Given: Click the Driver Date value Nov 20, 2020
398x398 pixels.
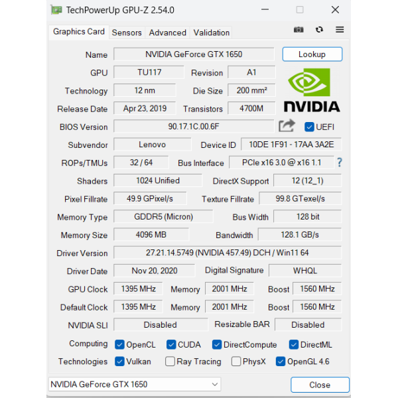Looking at the screenshot, I should tap(155, 271).
